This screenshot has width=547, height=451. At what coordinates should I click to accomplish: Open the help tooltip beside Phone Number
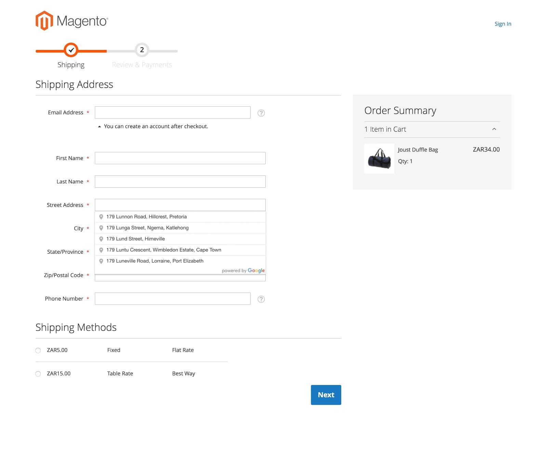coord(261,299)
